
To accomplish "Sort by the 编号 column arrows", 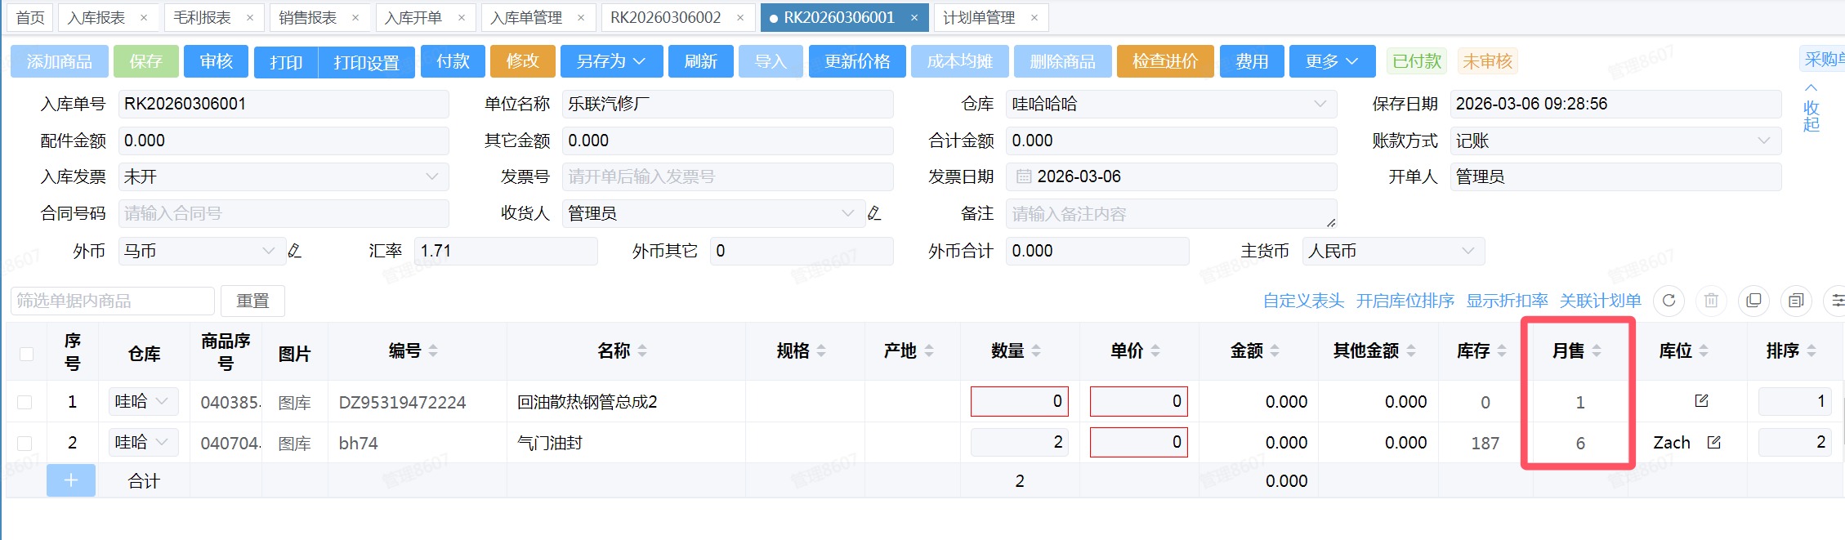I will coord(433,350).
